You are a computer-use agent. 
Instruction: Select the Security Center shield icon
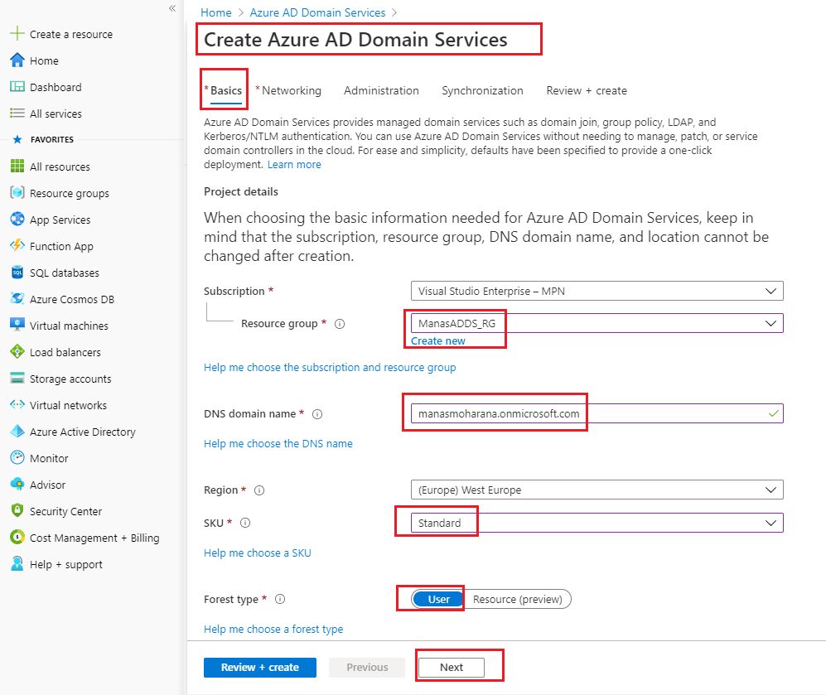click(17, 511)
